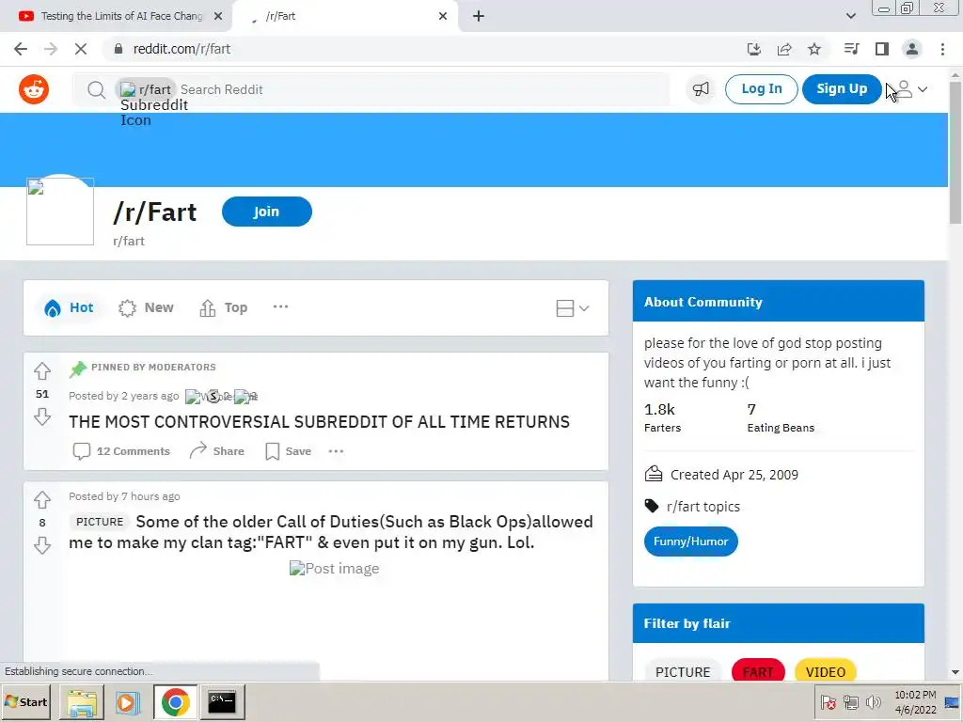Switch to Testing the Limits of AI tab
The height and width of the screenshot is (722, 963).
[x=114, y=16]
